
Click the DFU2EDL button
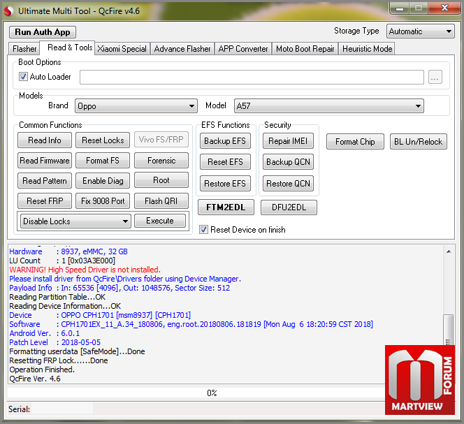pyautogui.click(x=289, y=207)
